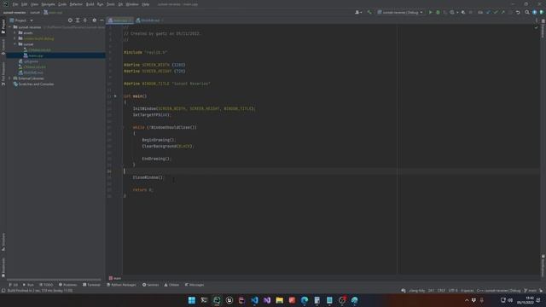The image size is (546, 307).
Task: Click Expand All in Project panel
Action: pos(78,20)
